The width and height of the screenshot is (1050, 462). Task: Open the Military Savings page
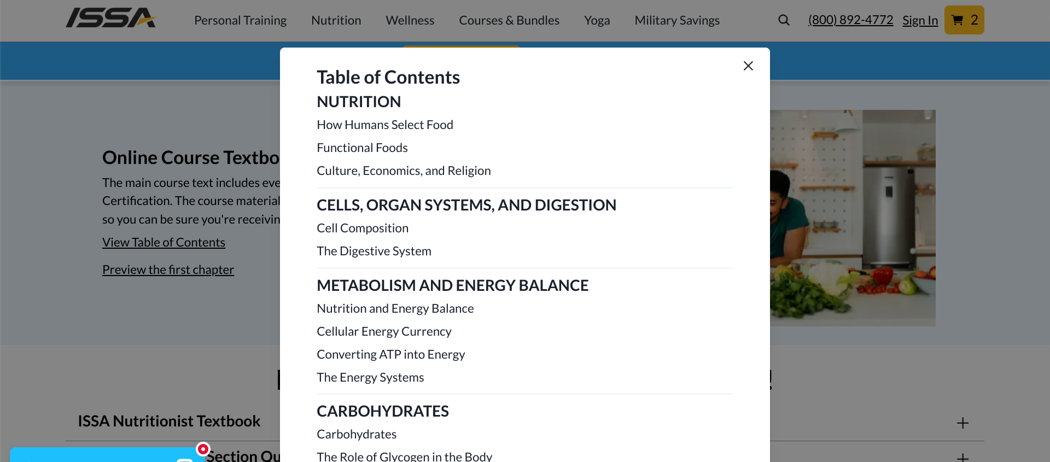[676, 20]
